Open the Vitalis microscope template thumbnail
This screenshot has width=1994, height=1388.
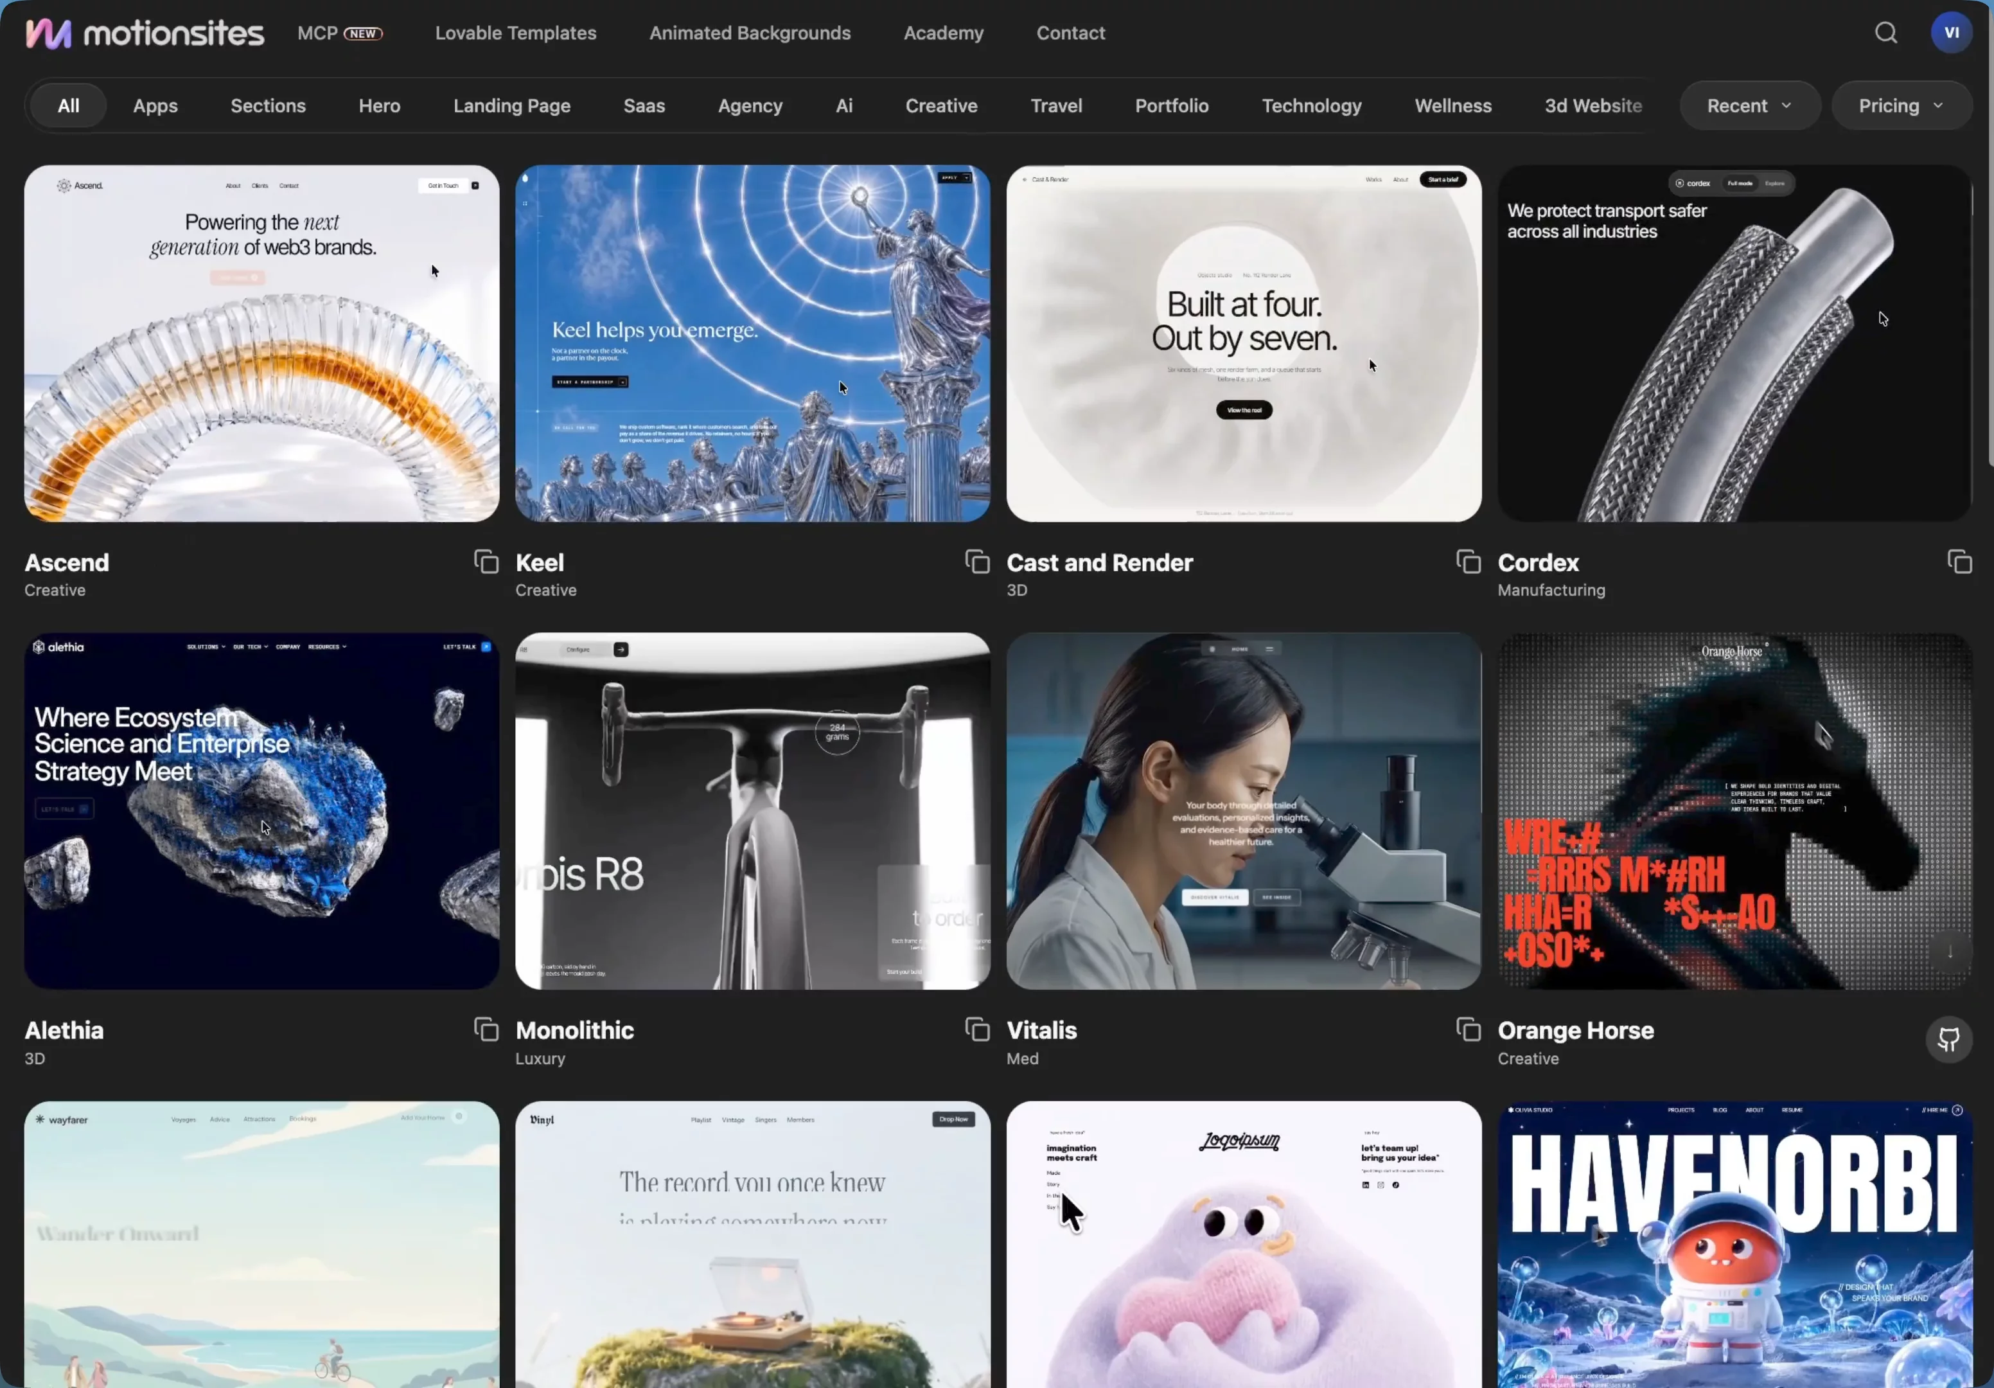tap(1244, 810)
